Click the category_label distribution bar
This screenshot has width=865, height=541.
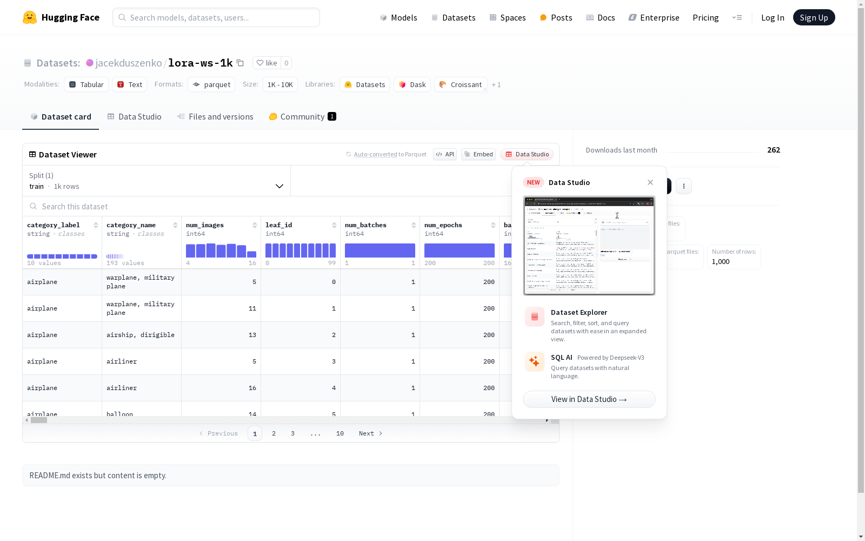click(62, 256)
